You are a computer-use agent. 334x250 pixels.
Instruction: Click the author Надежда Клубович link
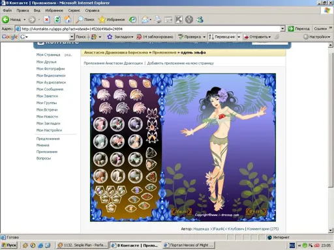[x=219, y=229]
